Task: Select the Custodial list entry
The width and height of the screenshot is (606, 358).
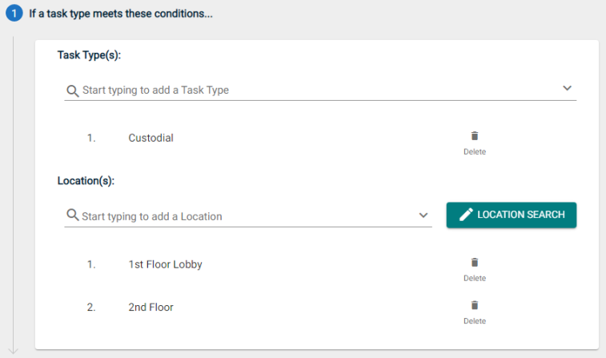Action: (x=150, y=138)
